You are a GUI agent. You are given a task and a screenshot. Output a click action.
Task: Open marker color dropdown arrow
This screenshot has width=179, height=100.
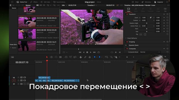(102, 57)
